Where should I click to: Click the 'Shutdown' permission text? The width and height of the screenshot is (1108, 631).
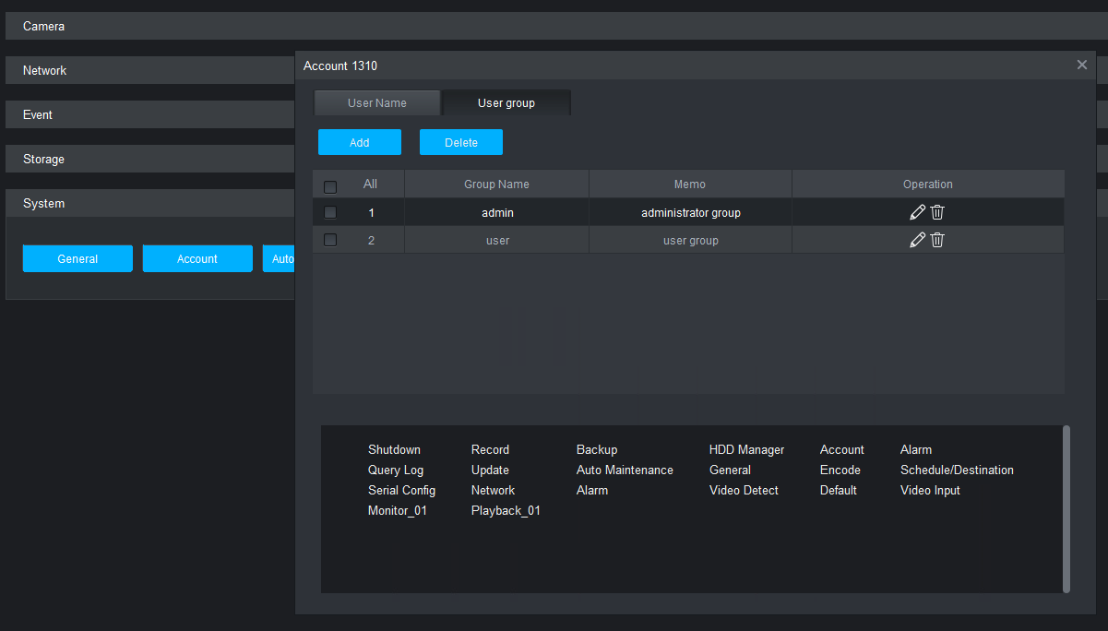point(394,450)
